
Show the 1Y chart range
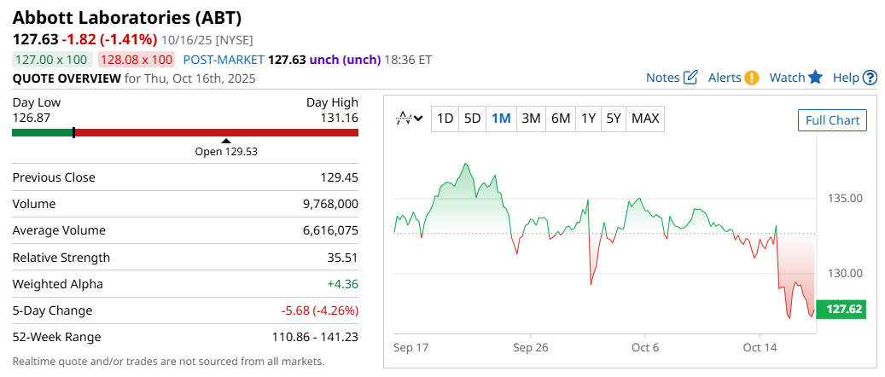(x=588, y=119)
